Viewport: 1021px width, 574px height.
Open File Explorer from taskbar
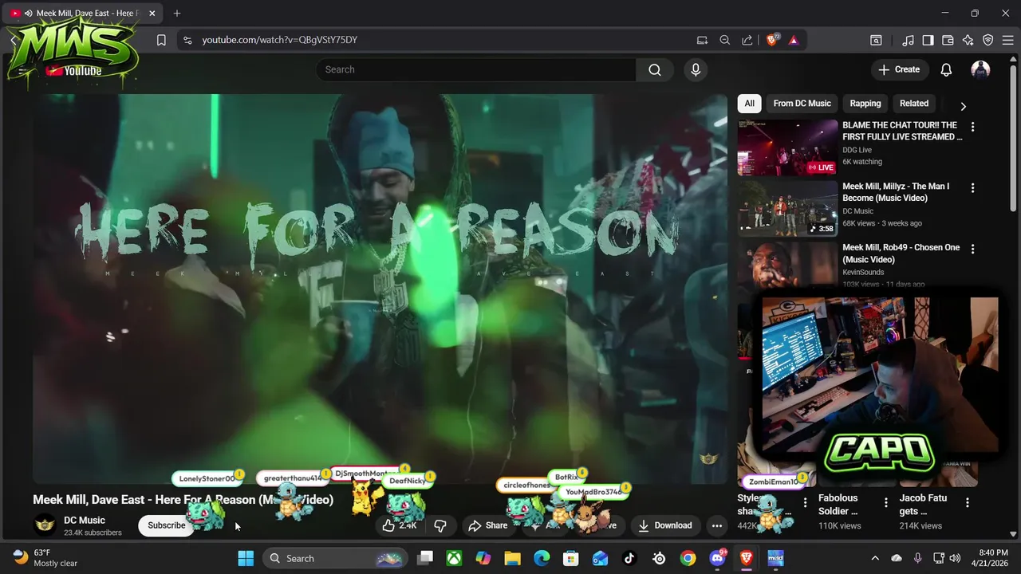[512, 558]
